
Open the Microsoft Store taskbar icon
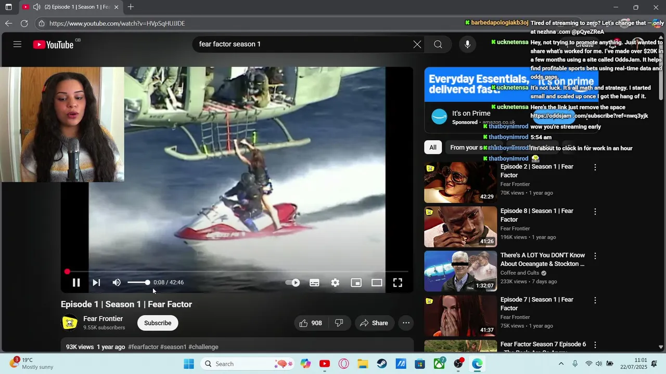[x=420, y=364]
